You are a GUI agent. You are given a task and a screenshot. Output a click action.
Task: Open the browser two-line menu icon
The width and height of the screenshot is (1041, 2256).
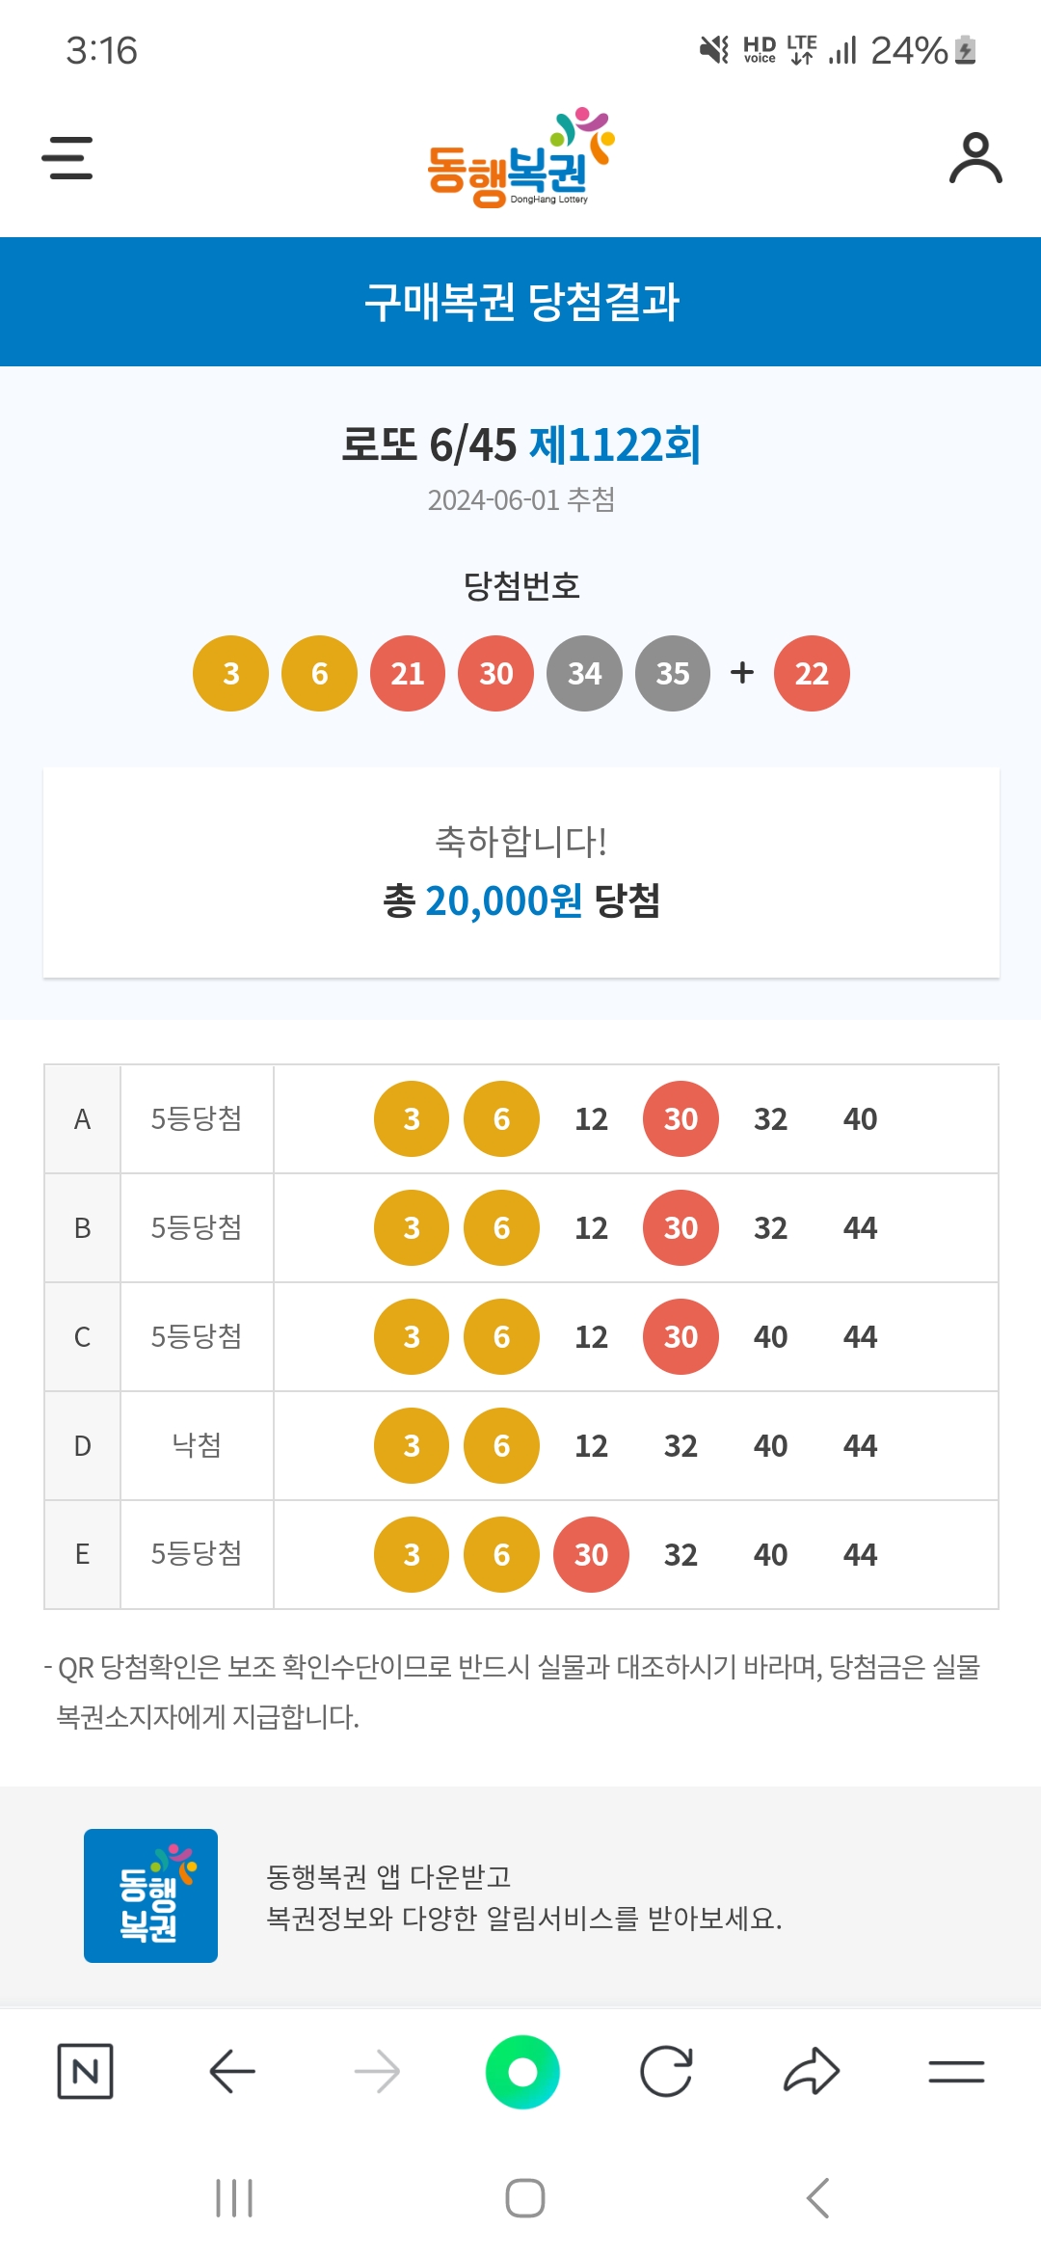pyautogui.click(x=956, y=2071)
